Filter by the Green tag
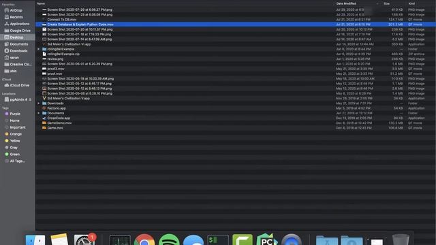This screenshot has height=245, width=436. coord(14,154)
